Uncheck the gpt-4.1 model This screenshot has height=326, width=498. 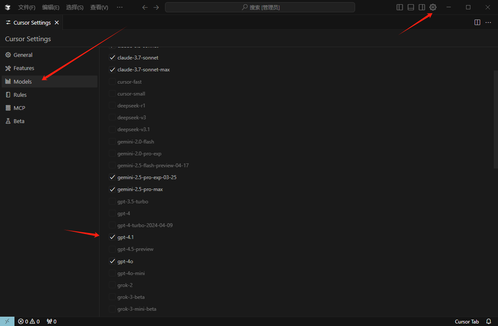(112, 237)
